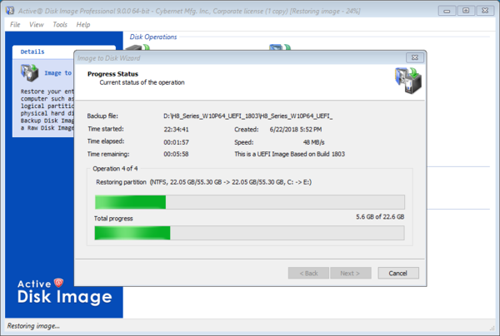Cancel the restore operation
This screenshot has width=500, height=336.
[x=397, y=273]
